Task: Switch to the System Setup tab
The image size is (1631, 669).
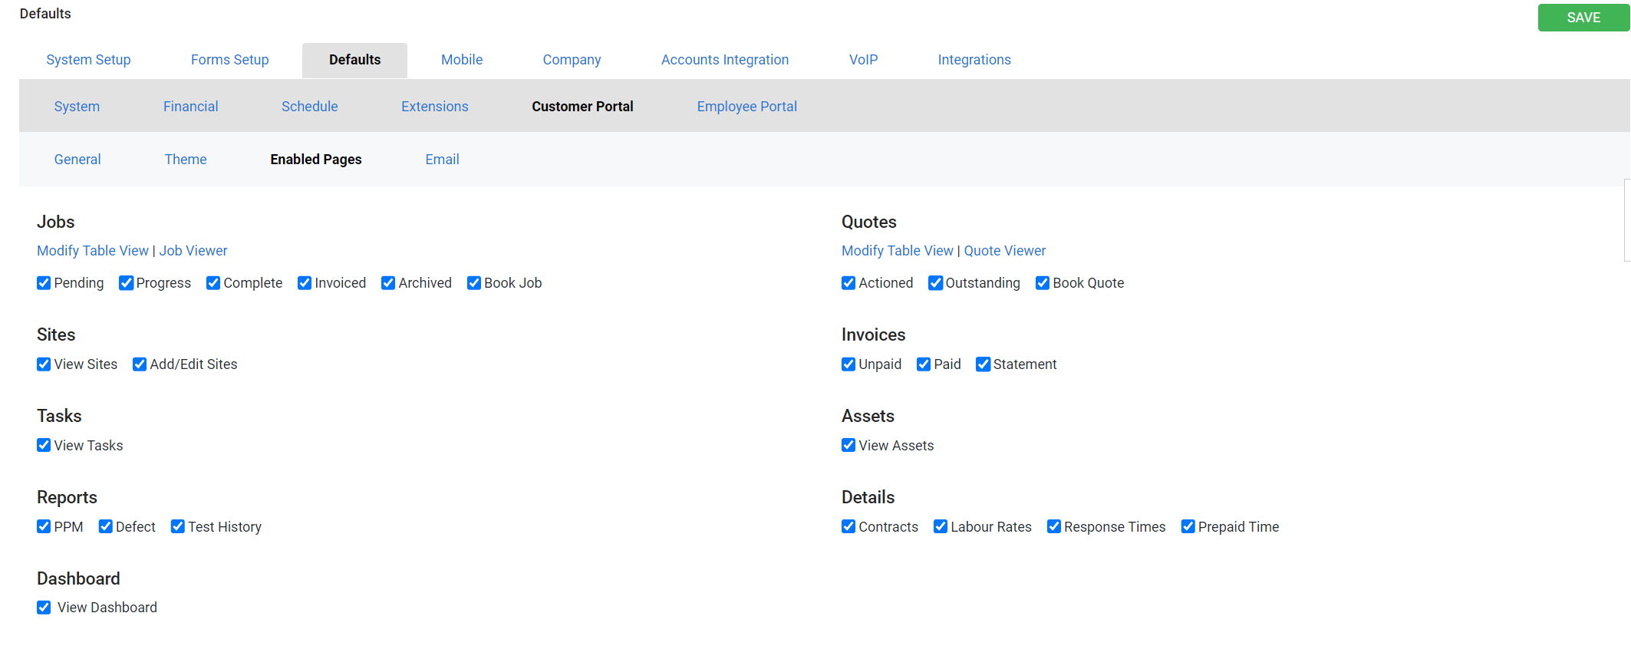Action: coord(88,60)
